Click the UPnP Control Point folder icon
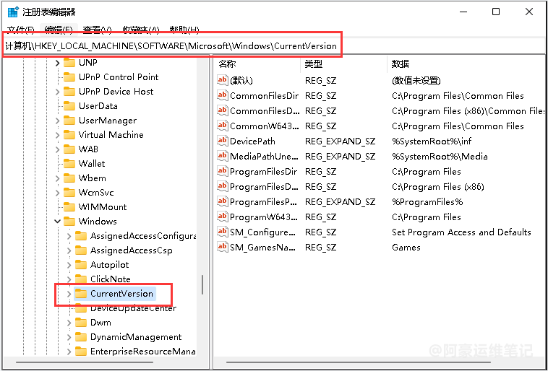The height and width of the screenshot is (371, 548). [x=69, y=77]
